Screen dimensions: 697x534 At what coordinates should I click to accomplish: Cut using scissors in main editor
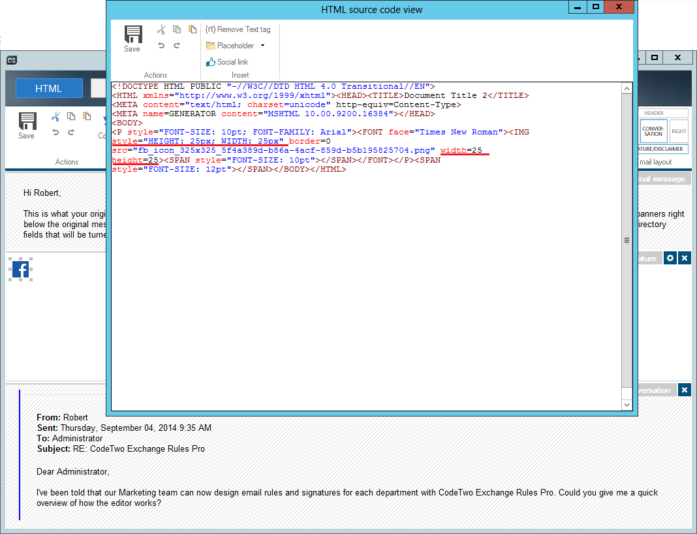tap(55, 117)
